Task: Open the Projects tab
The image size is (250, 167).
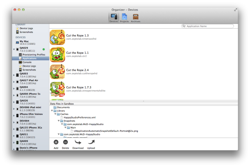Action: point(124,18)
